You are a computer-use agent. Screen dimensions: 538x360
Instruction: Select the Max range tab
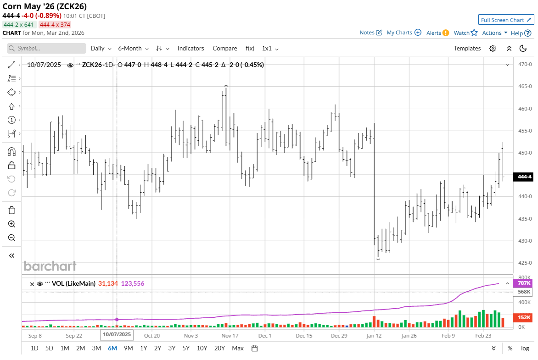[x=238, y=349]
